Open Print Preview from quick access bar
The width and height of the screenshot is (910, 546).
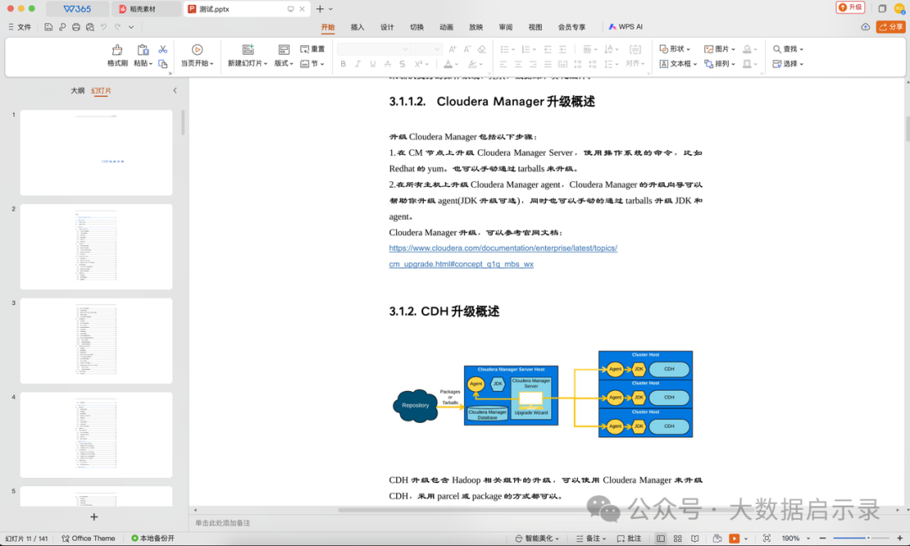coord(90,27)
